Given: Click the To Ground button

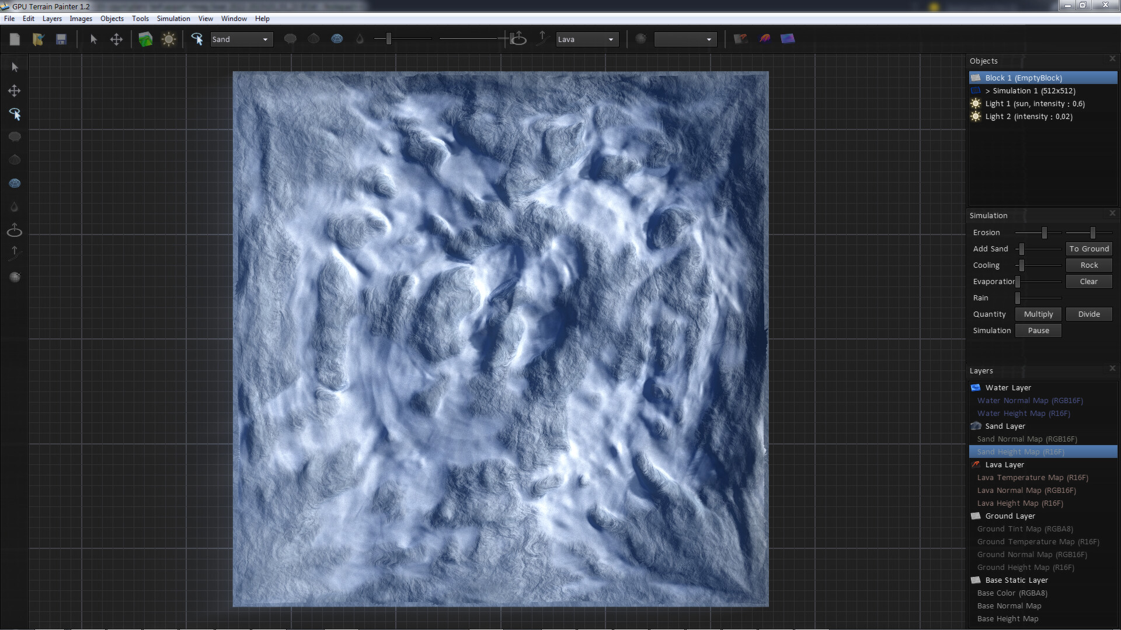Looking at the screenshot, I should [x=1088, y=249].
